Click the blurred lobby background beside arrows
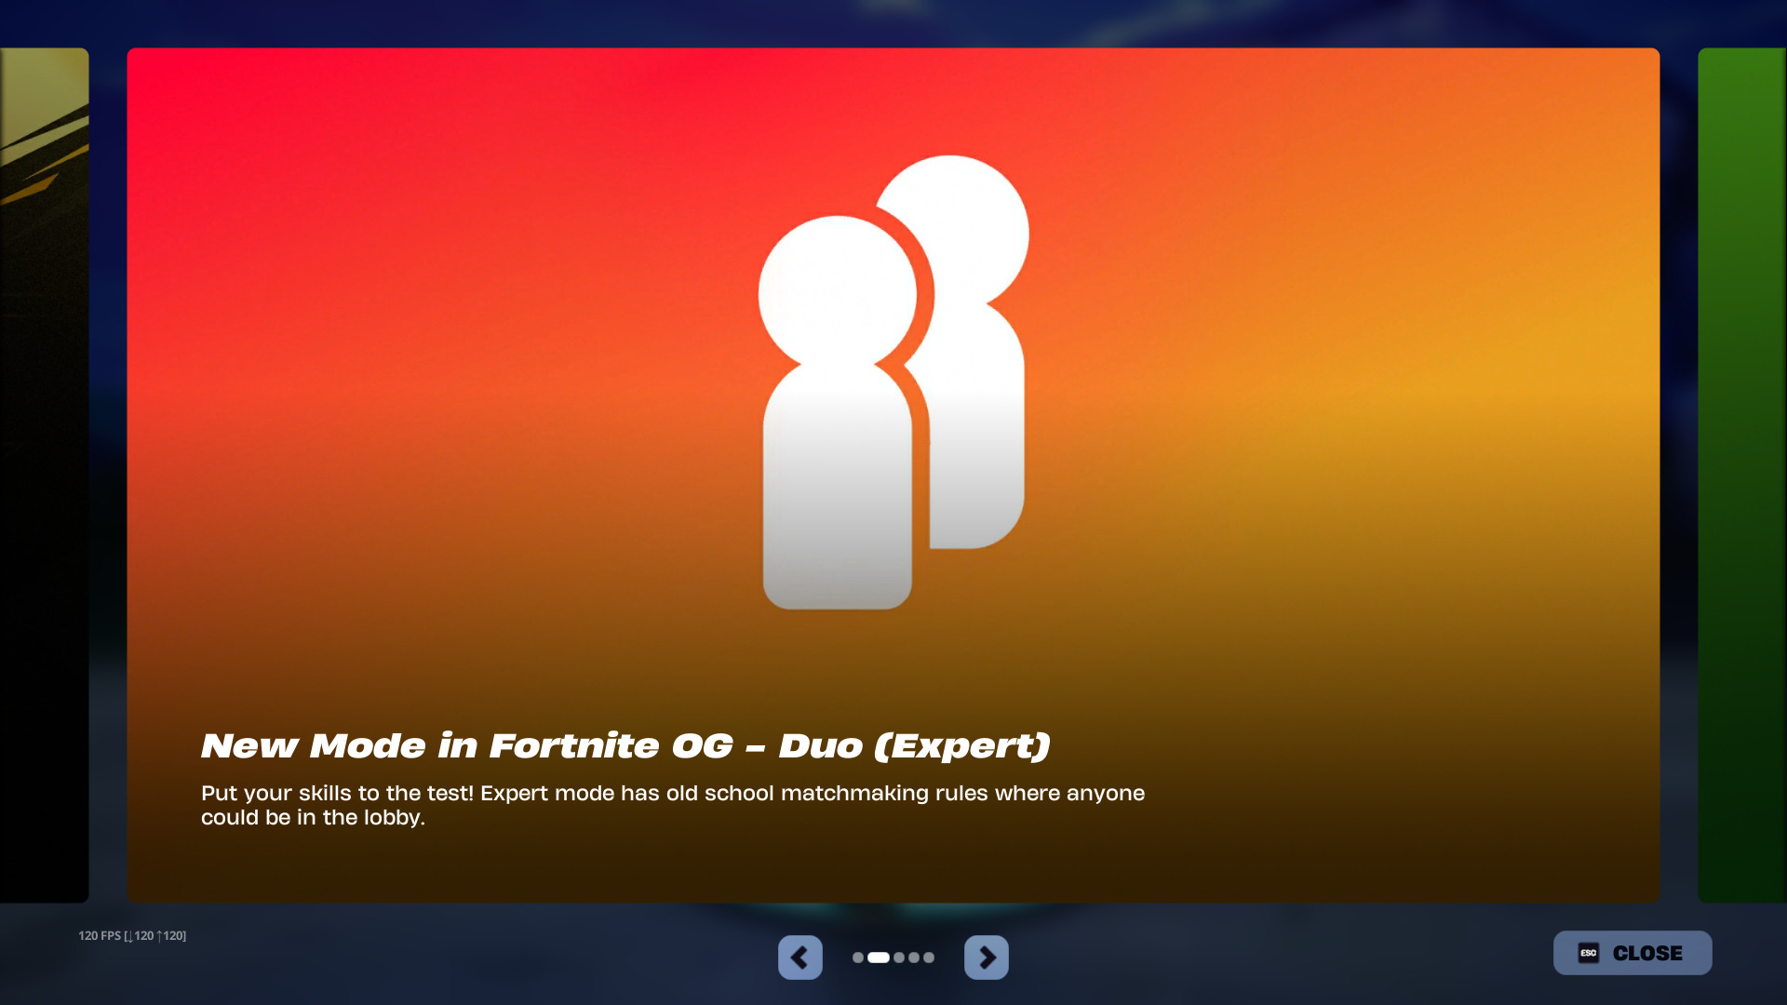Viewport: 1787px width, 1005px height. tap(1210, 958)
